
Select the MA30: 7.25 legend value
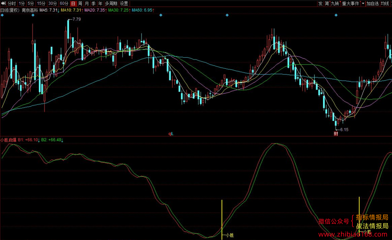point(119,10)
